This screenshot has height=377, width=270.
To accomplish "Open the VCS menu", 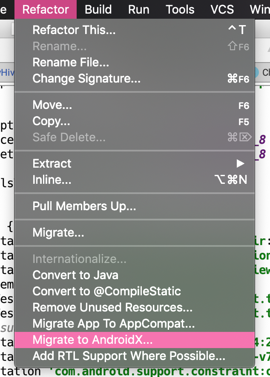I will (222, 9).
